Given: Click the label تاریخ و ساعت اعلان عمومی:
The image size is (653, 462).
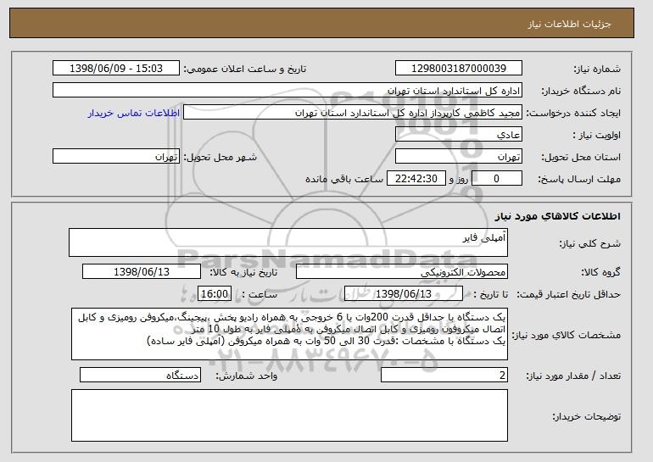Looking at the screenshot, I should click(245, 69).
